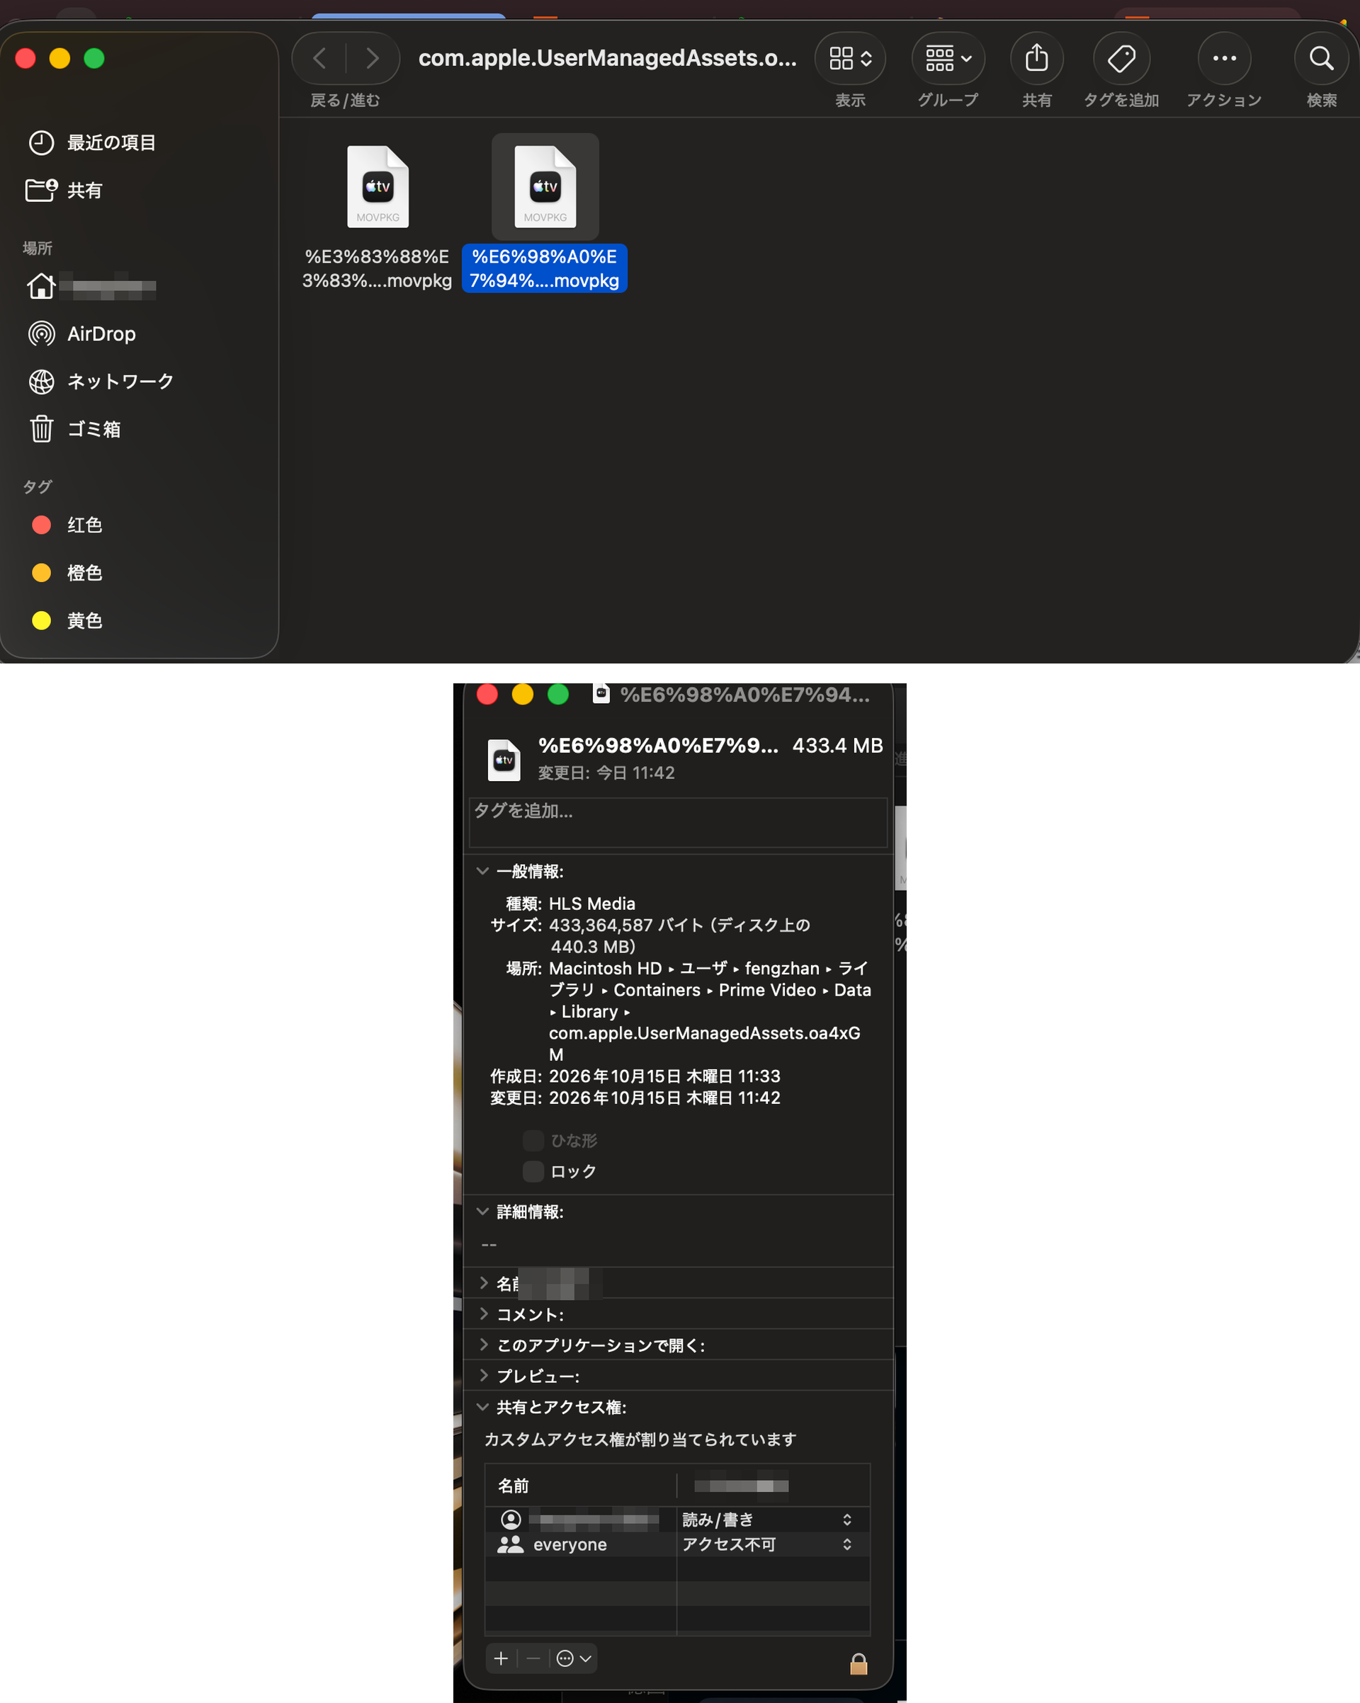Click the Add Tag toolbar icon

[x=1121, y=57]
